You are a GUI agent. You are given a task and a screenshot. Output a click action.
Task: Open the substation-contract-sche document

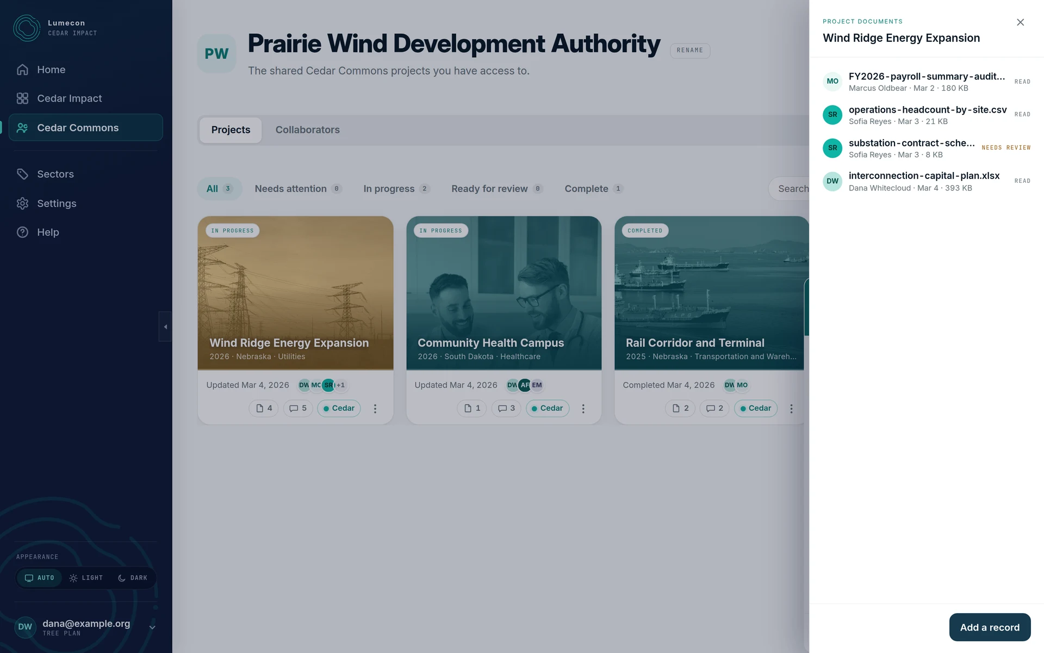pos(927,148)
